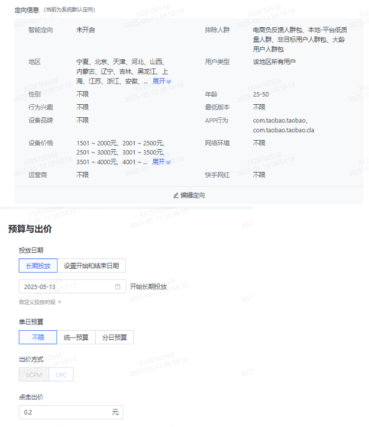
Task: Click the 未开启 value for 智能定向
Action: tap(86, 30)
